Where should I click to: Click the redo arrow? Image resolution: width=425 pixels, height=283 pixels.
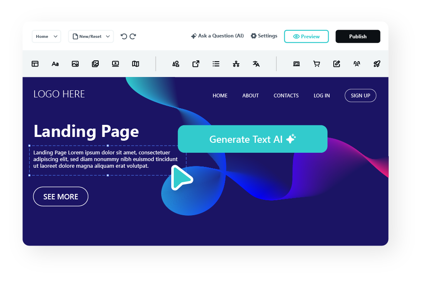tap(132, 37)
